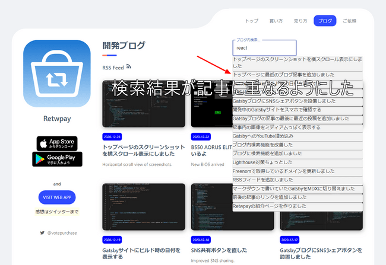Open the @votepurchase Twitter link

click(x=62, y=233)
